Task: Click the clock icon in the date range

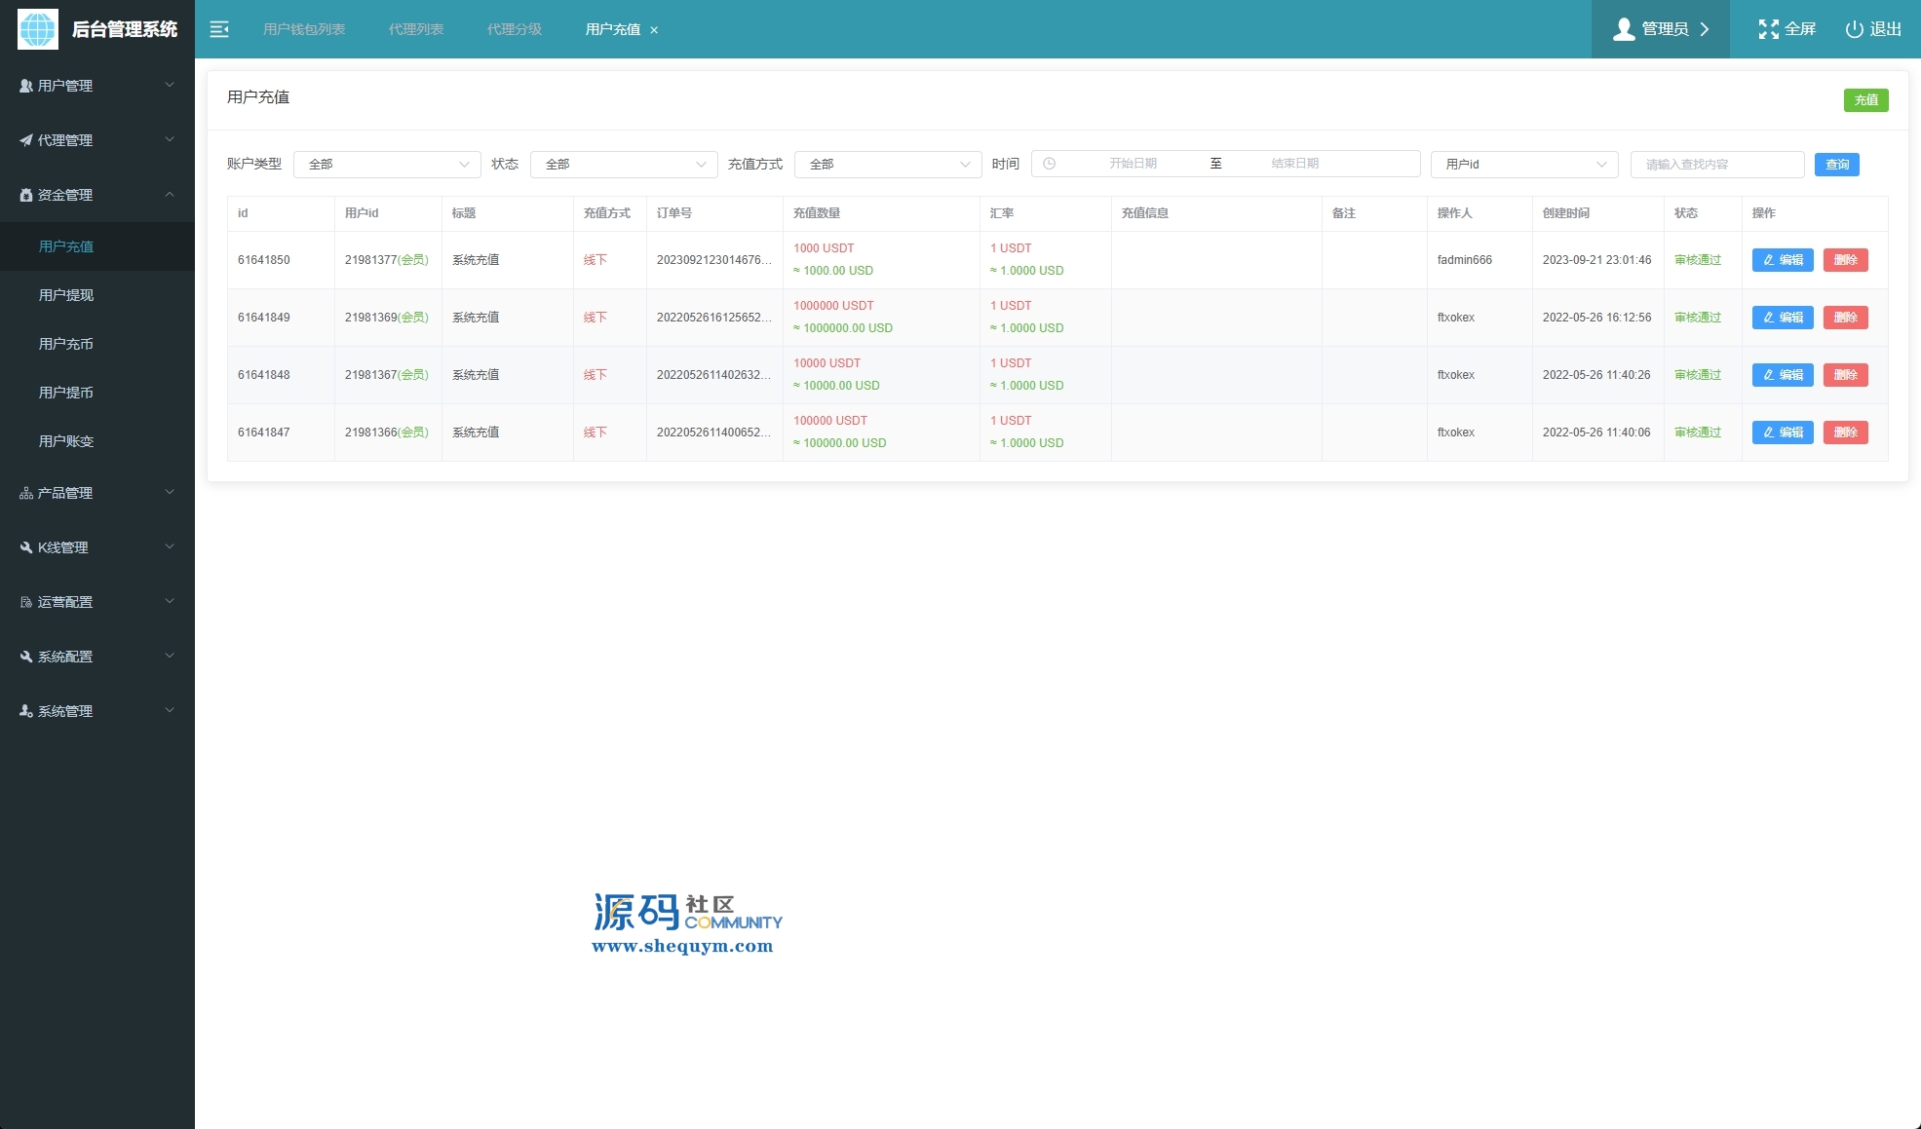Action: coord(1050,164)
